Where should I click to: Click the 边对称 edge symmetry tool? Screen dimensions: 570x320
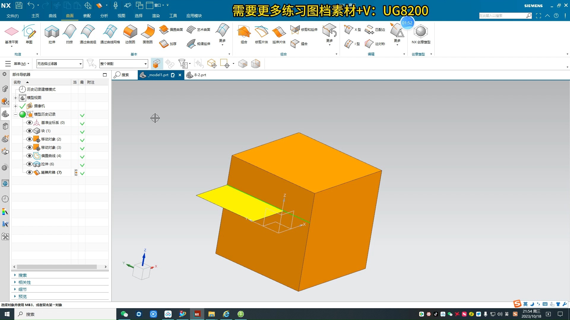coord(375,44)
